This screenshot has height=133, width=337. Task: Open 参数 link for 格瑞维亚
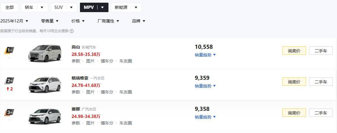tap(76, 92)
